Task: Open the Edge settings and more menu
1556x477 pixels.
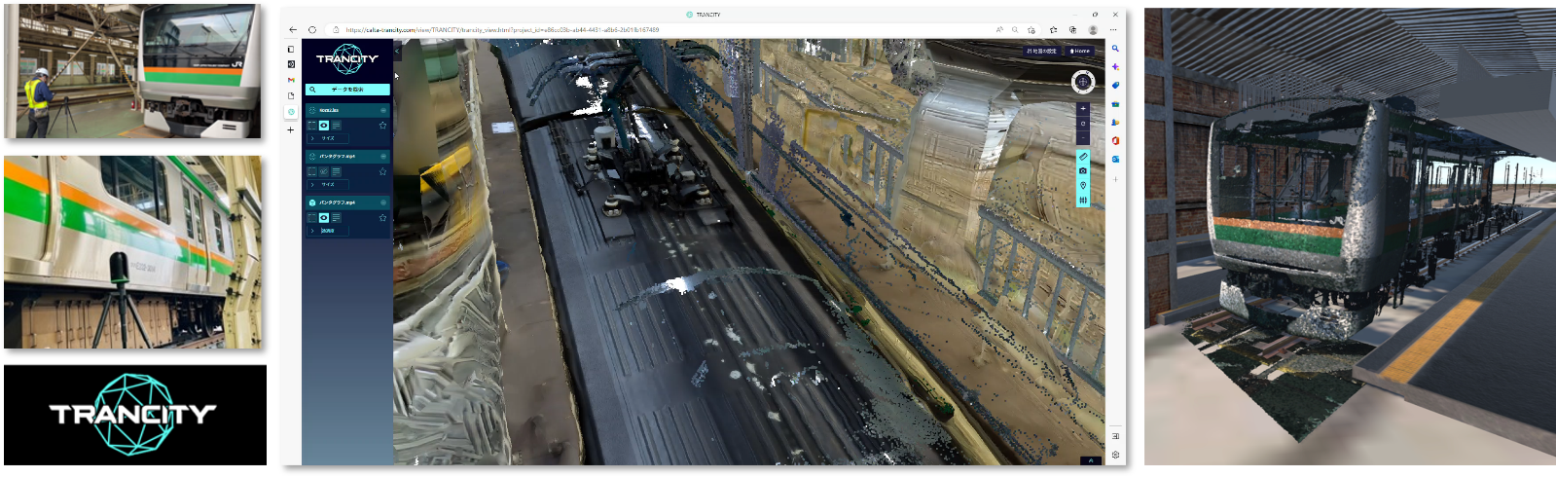Action: coord(1113,29)
